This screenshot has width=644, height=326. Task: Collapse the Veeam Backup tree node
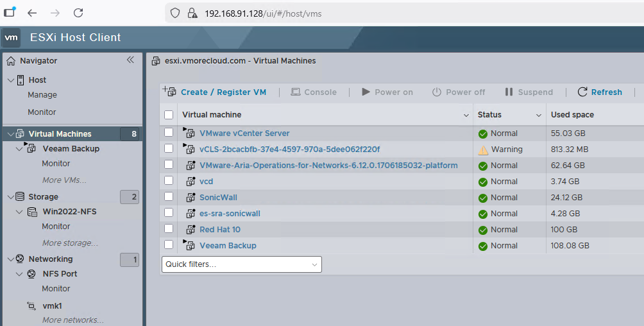pos(19,149)
